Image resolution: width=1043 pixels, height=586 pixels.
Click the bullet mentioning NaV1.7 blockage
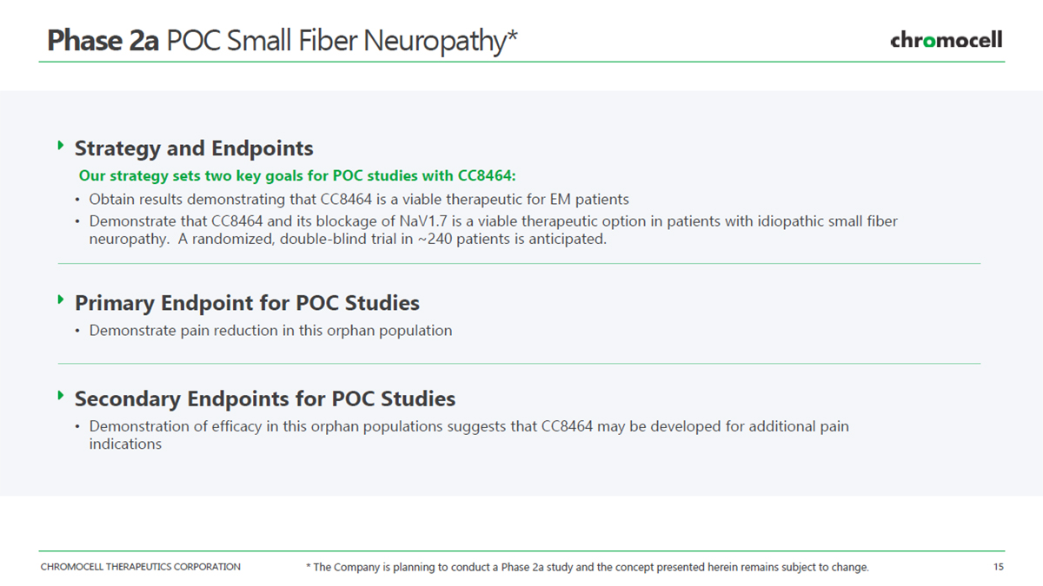(x=493, y=230)
